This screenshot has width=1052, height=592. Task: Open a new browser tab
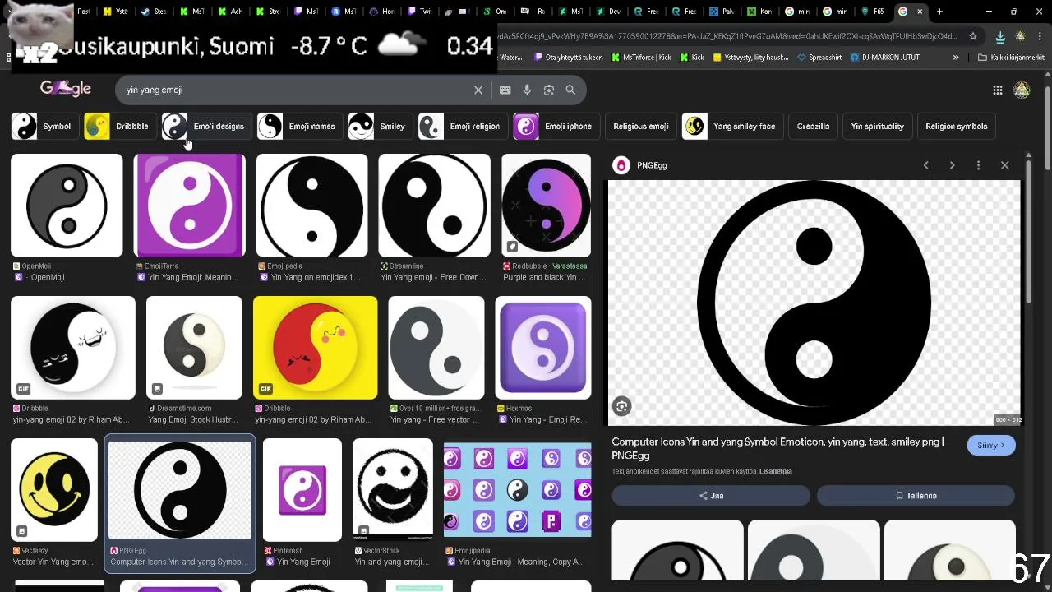tap(939, 12)
